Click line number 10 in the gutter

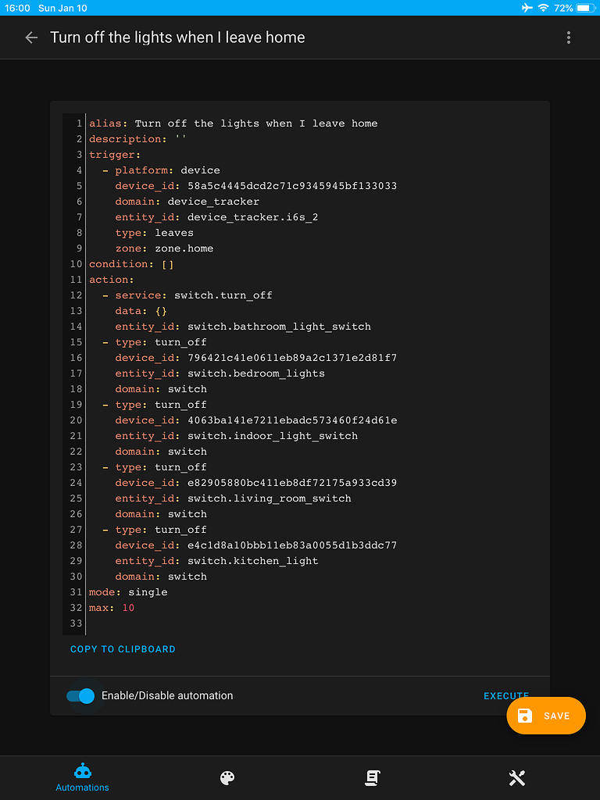(75, 263)
